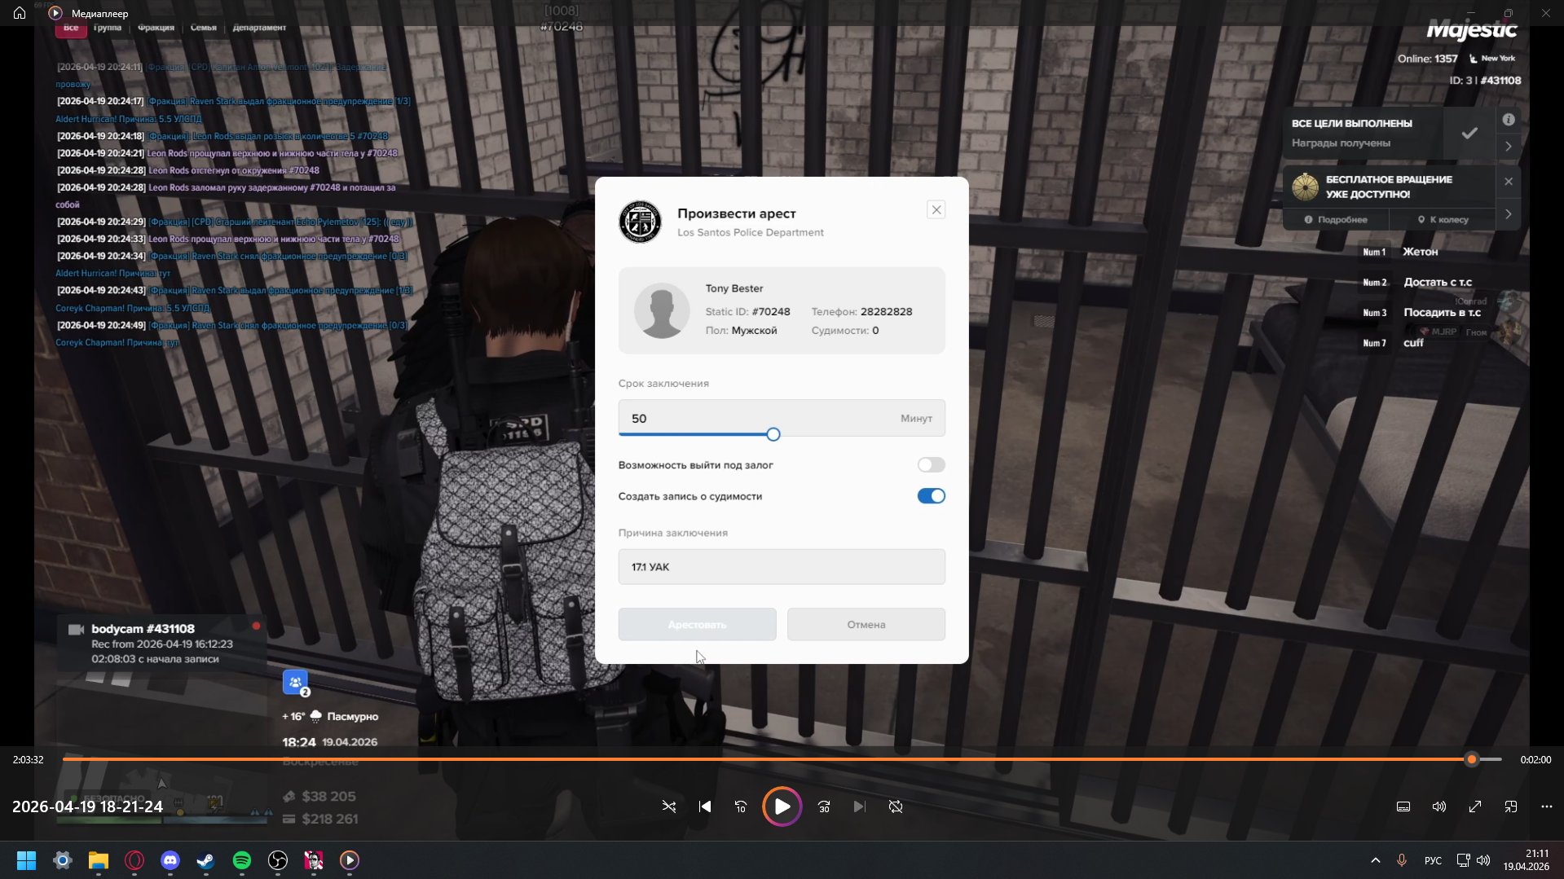The width and height of the screenshot is (1564, 879).
Task: Open the system volume tray icon
Action: click(x=1483, y=860)
